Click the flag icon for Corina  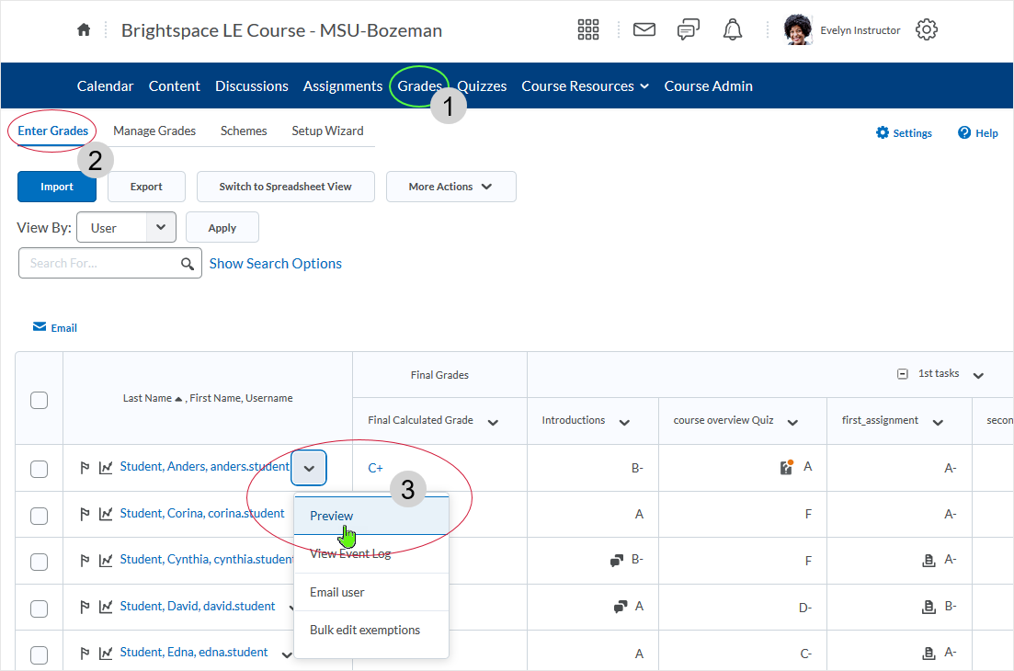[x=85, y=514]
